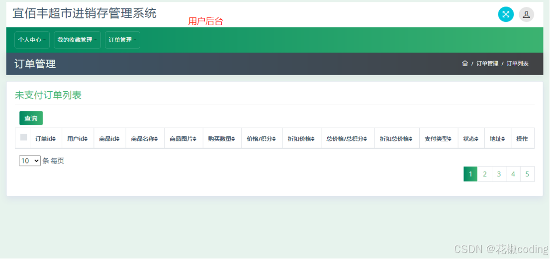The width and height of the screenshot is (550, 259).
Task: Sort the table by 价格/积分 column
Action: pyautogui.click(x=262, y=138)
